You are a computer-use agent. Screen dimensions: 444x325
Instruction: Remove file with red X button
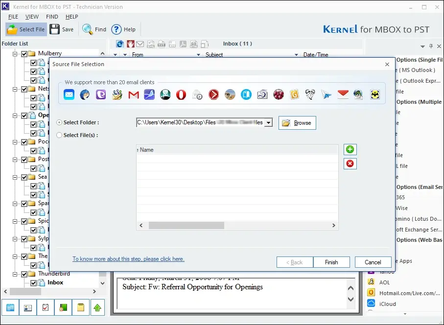(x=350, y=163)
